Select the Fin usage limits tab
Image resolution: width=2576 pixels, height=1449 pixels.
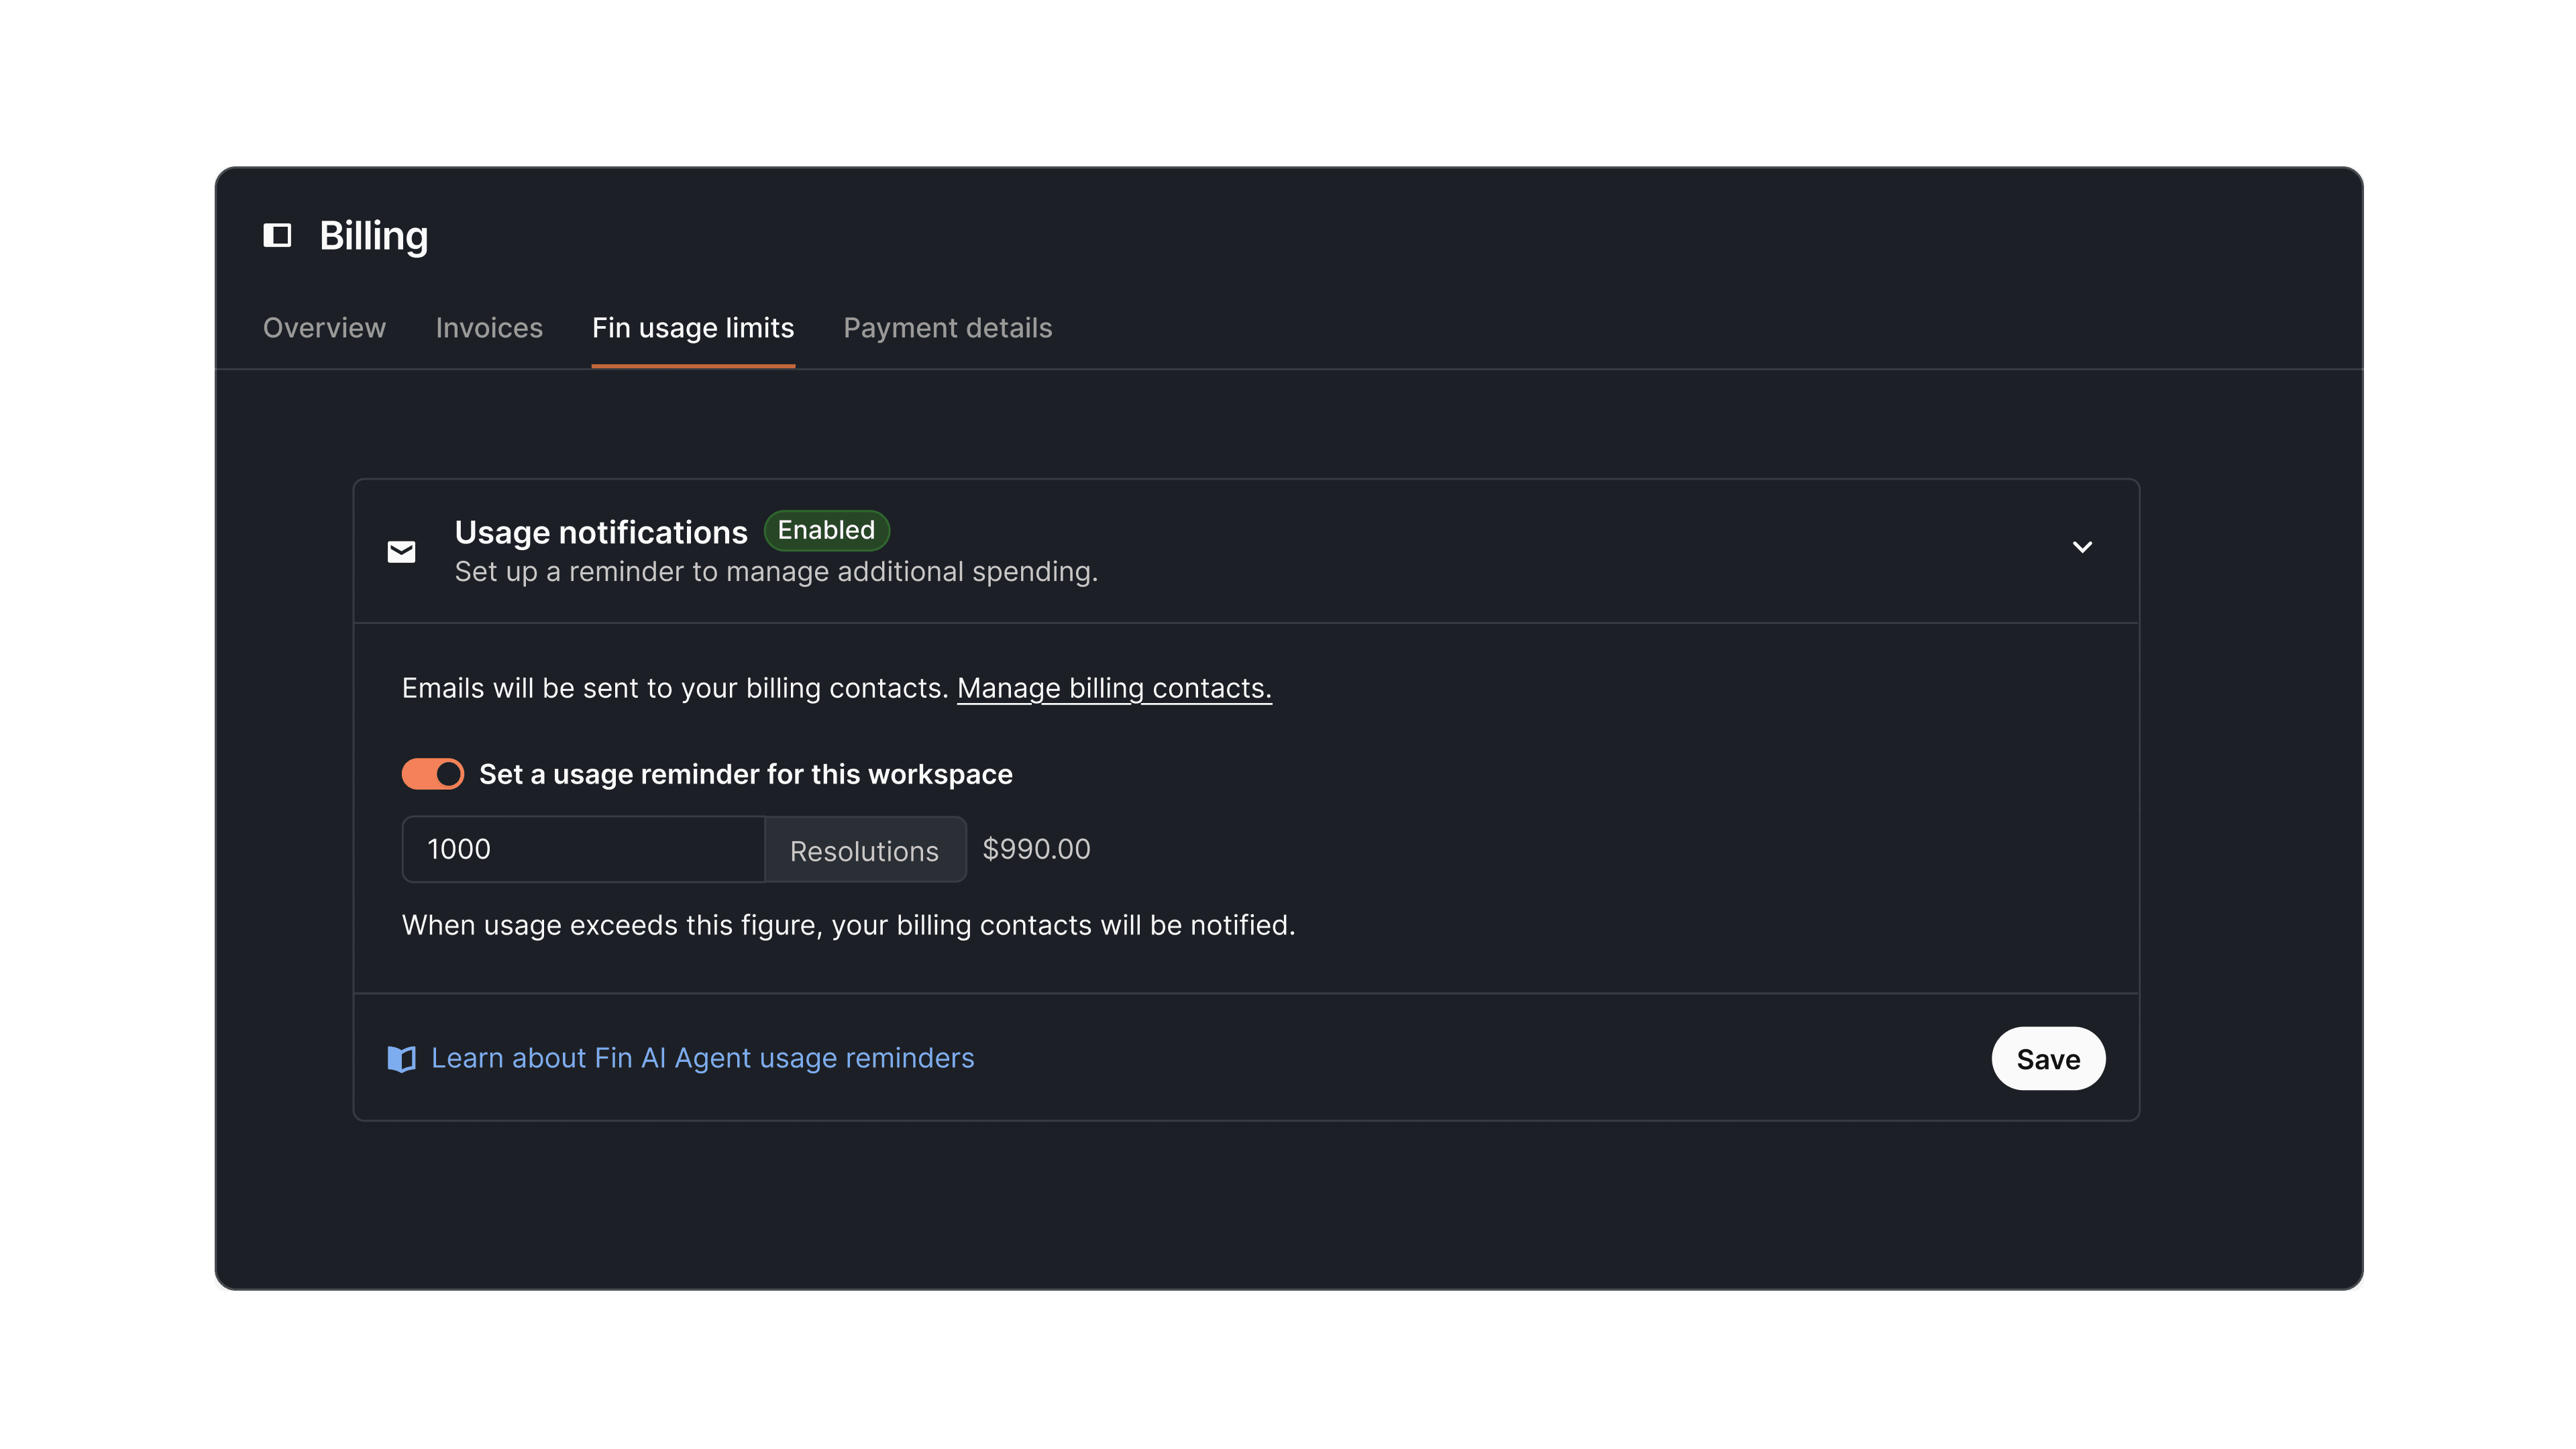[693, 327]
